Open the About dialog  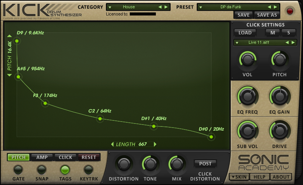(x=281, y=177)
